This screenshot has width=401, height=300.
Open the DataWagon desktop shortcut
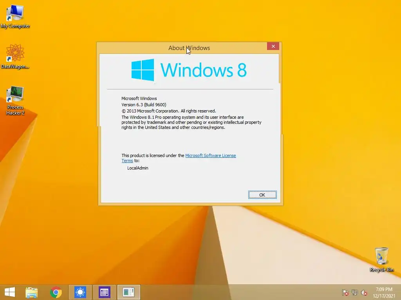point(15,56)
